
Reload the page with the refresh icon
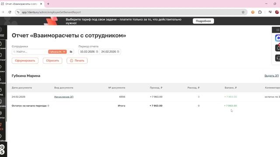pyautogui.click(x=10, y=12)
